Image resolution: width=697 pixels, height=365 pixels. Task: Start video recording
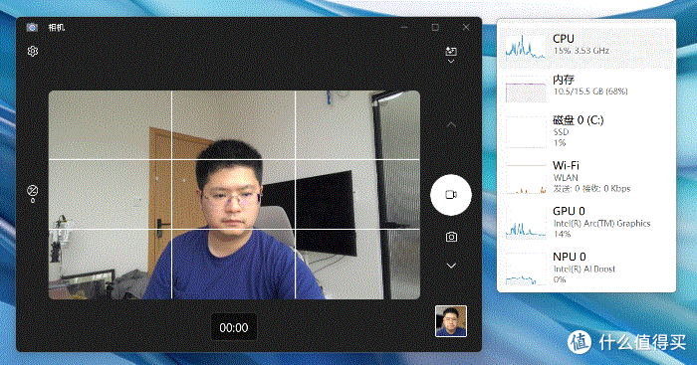(451, 195)
